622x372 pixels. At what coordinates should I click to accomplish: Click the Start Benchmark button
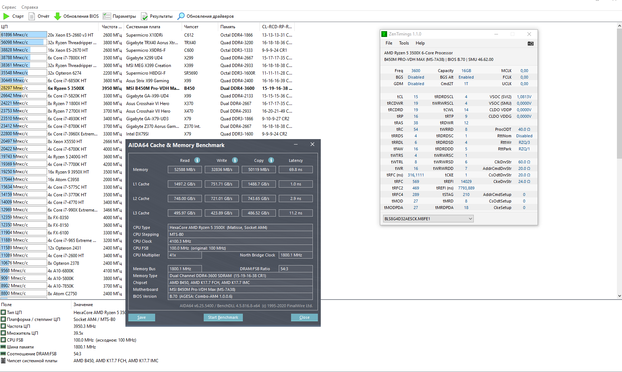[223, 317]
